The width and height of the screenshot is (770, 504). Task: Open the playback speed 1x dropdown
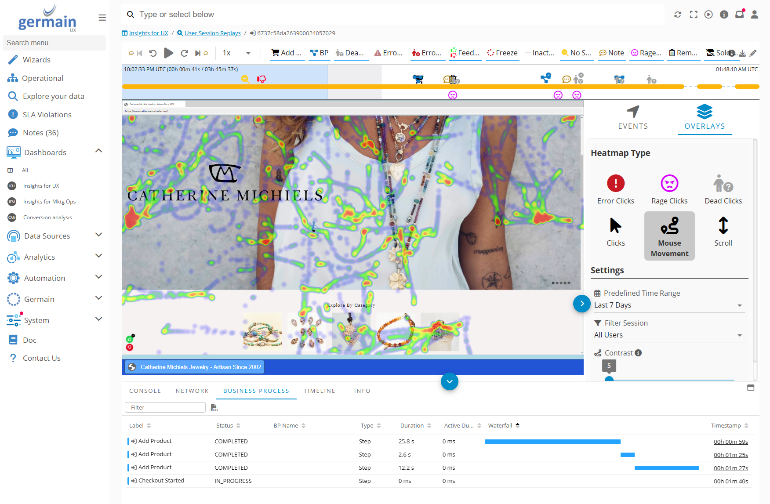[236, 53]
